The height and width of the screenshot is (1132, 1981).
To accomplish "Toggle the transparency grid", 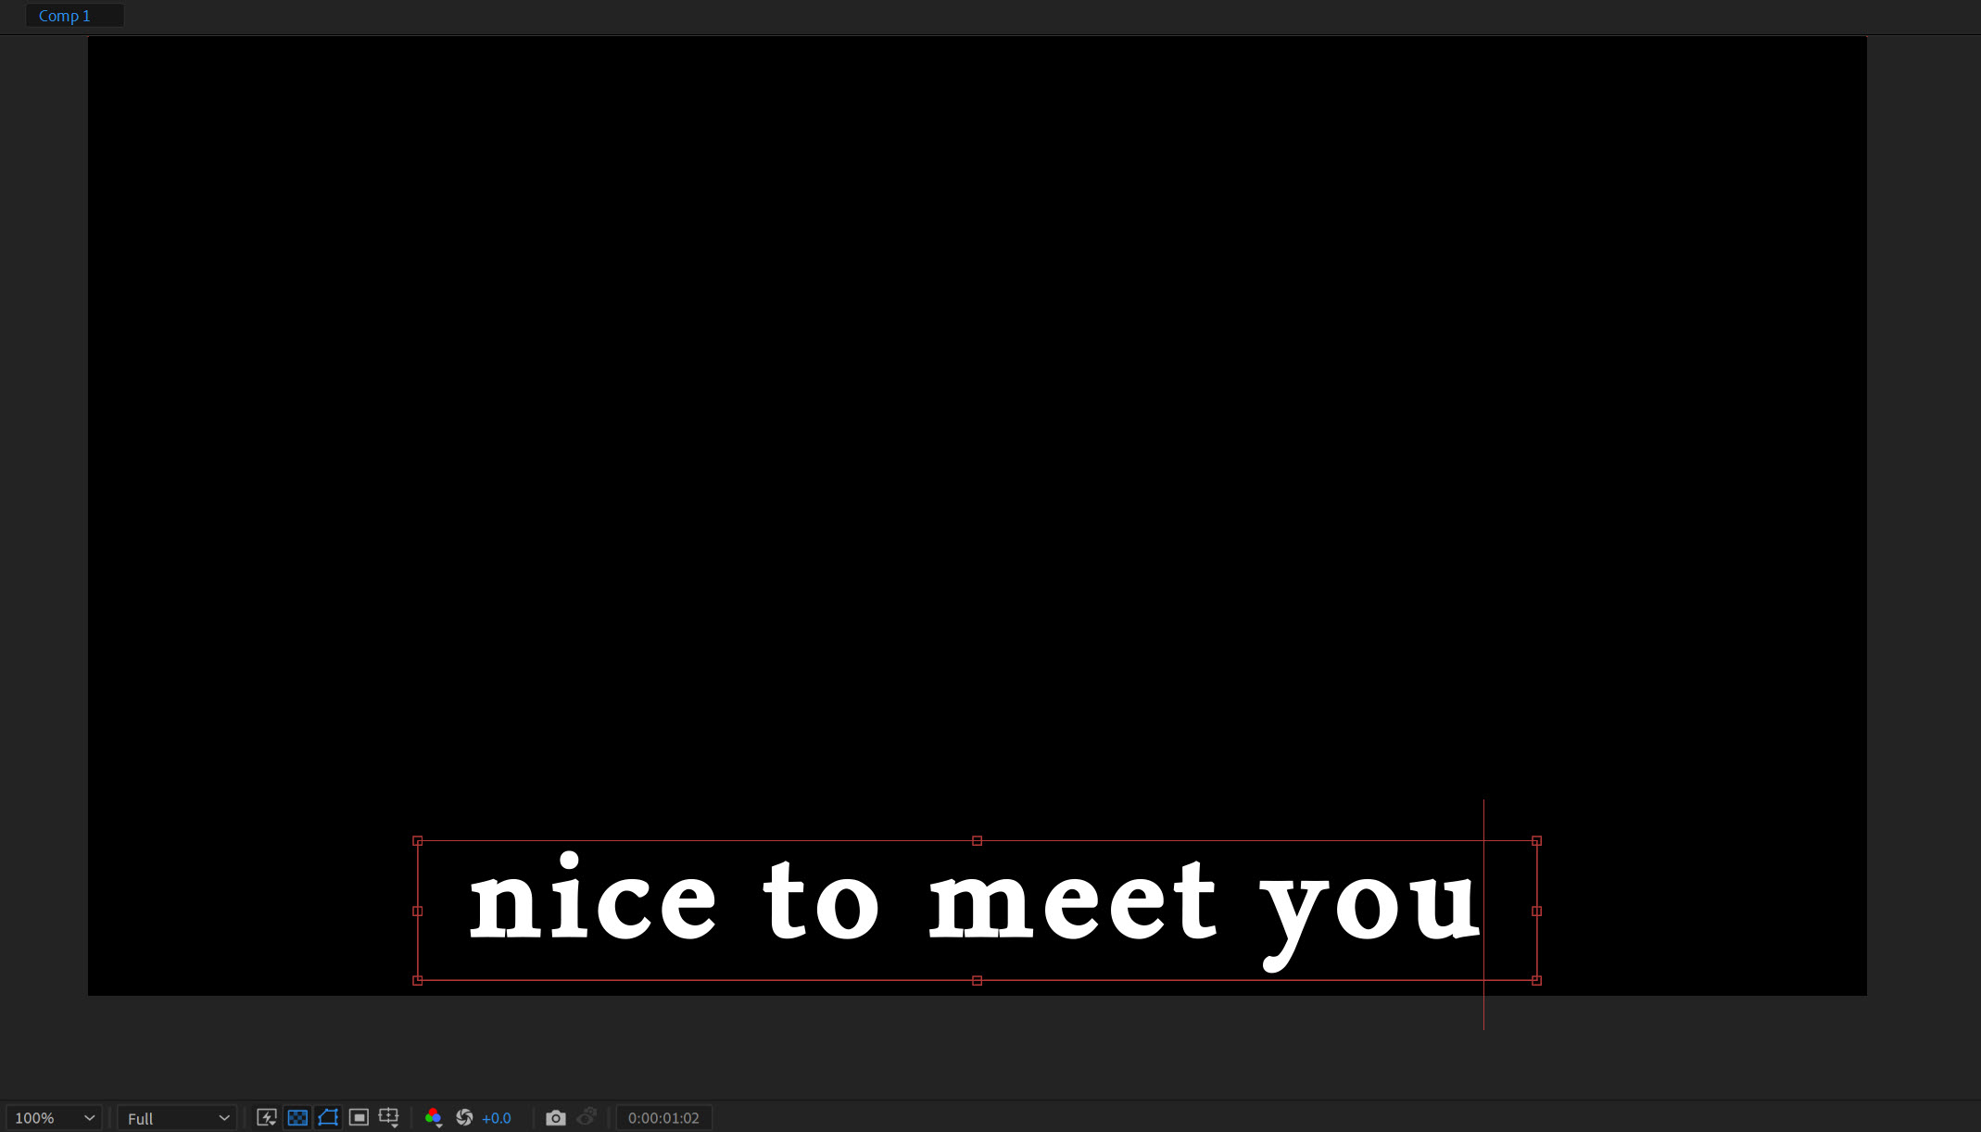I will [x=297, y=1117].
